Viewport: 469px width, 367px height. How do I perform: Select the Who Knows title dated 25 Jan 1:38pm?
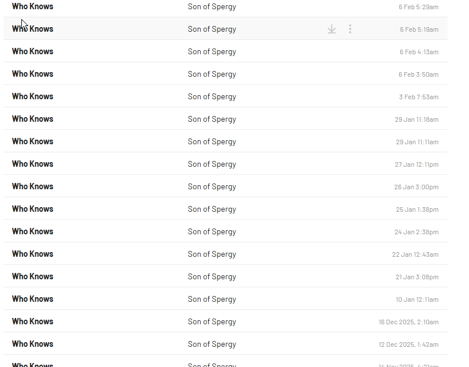(x=33, y=209)
